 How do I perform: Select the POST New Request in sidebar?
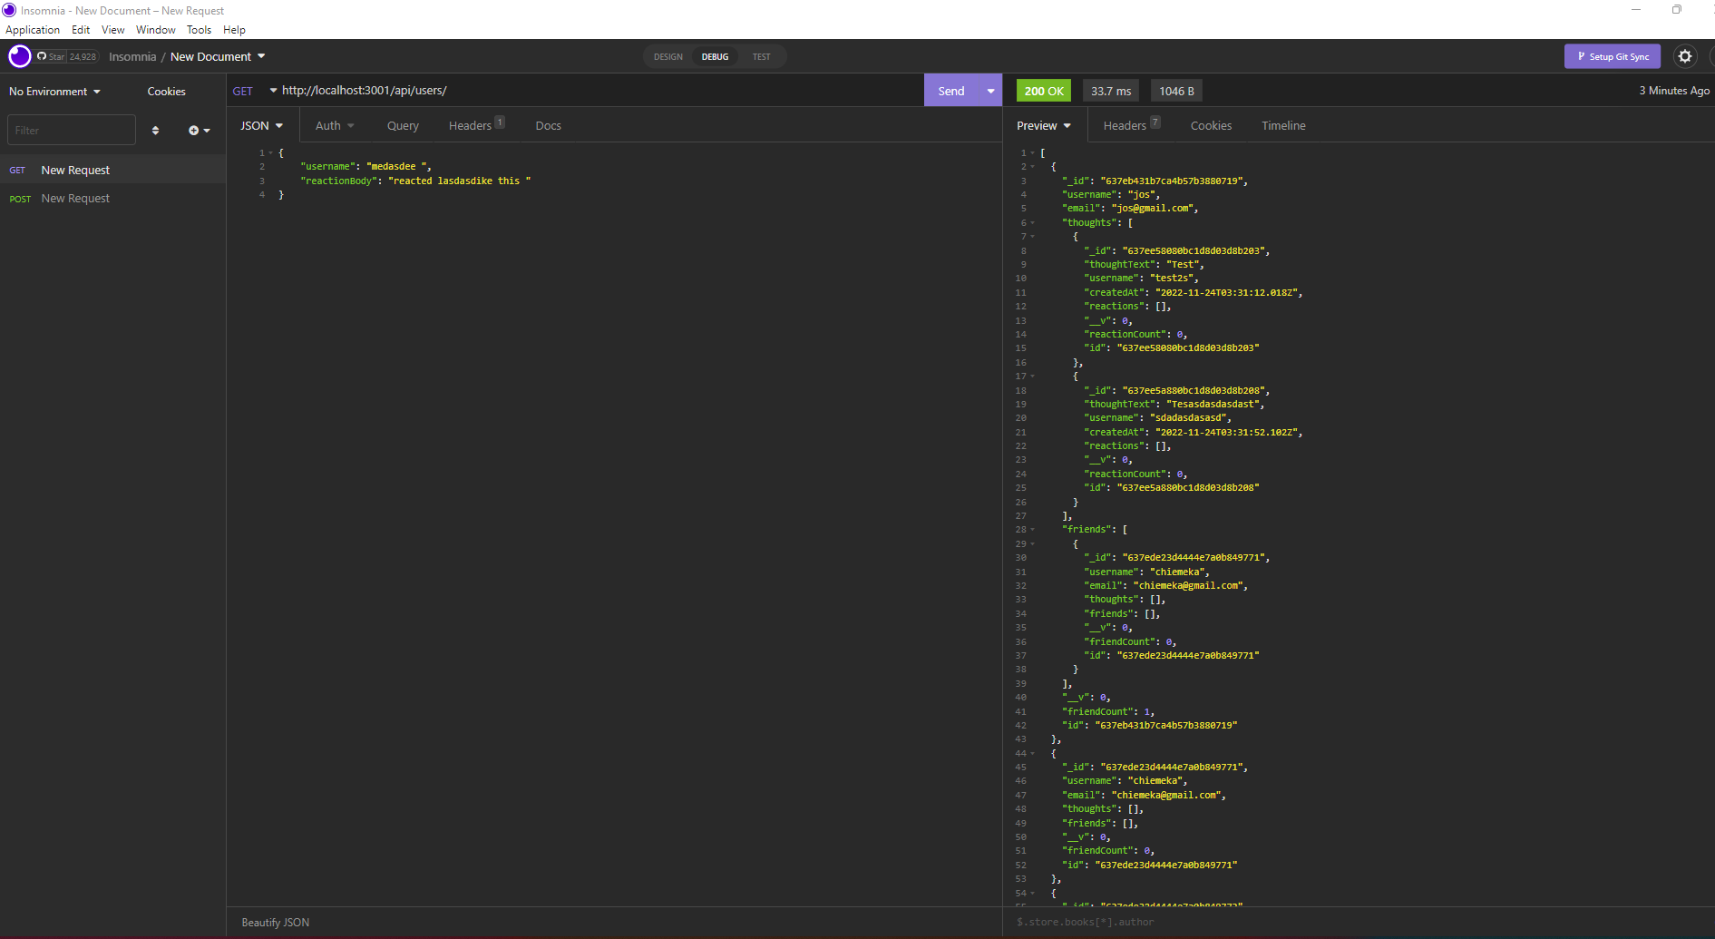(75, 198)
